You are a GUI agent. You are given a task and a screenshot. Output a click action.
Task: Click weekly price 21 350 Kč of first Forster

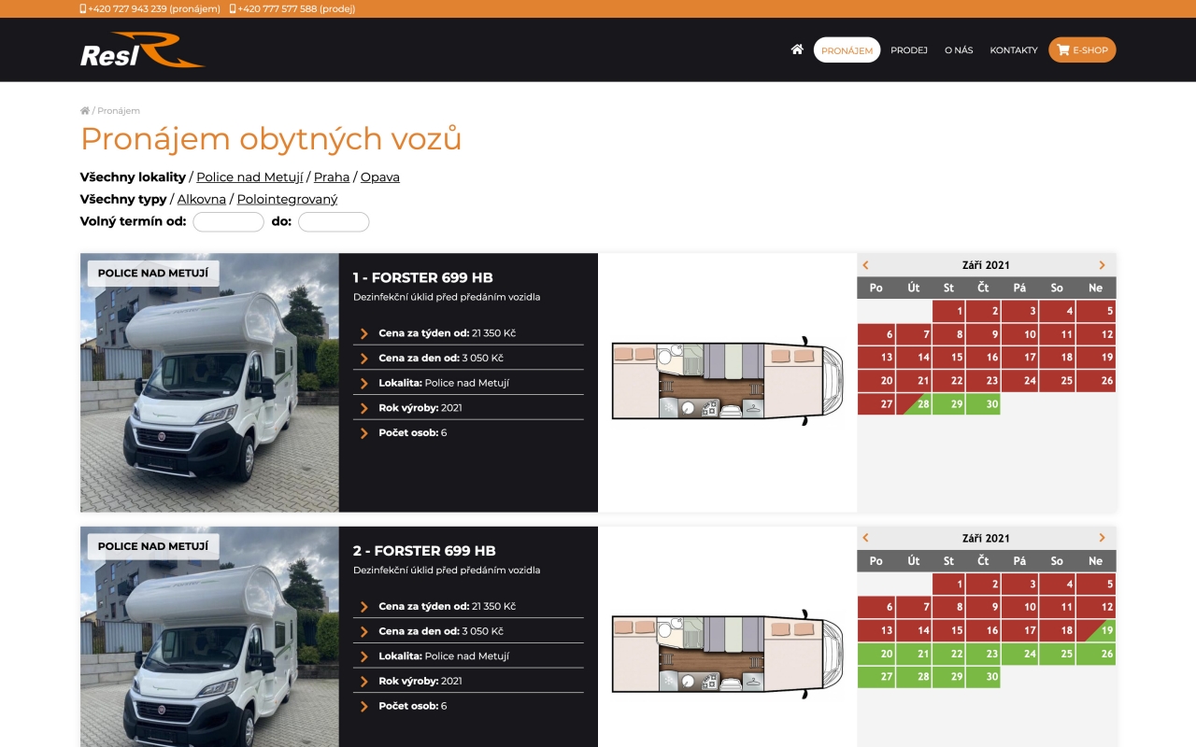click(494, 333)
